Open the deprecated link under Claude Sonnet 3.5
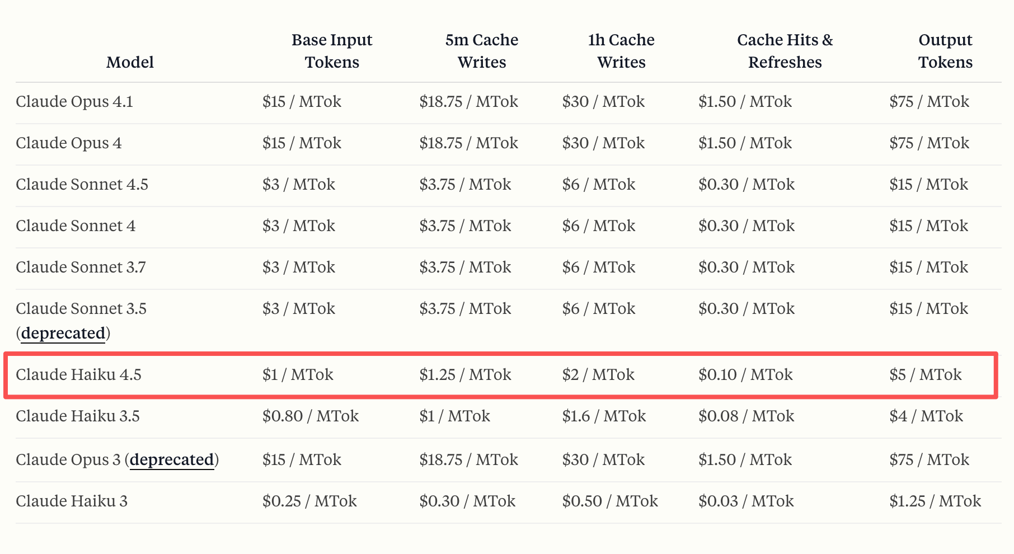 63,334
